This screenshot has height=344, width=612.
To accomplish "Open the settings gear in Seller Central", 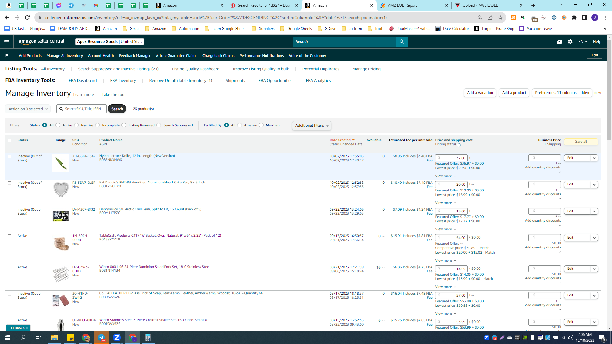I will coord(570,42).
